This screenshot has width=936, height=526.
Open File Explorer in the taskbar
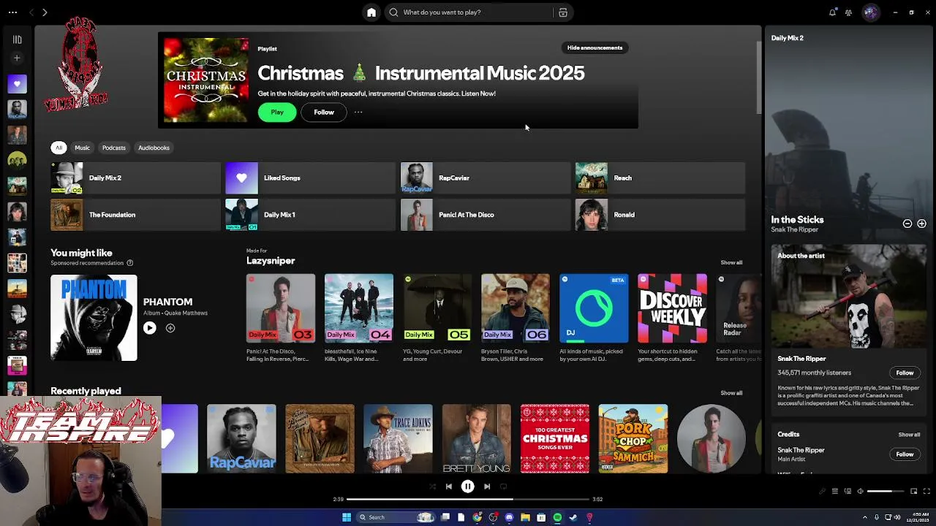tap(525, 517)
